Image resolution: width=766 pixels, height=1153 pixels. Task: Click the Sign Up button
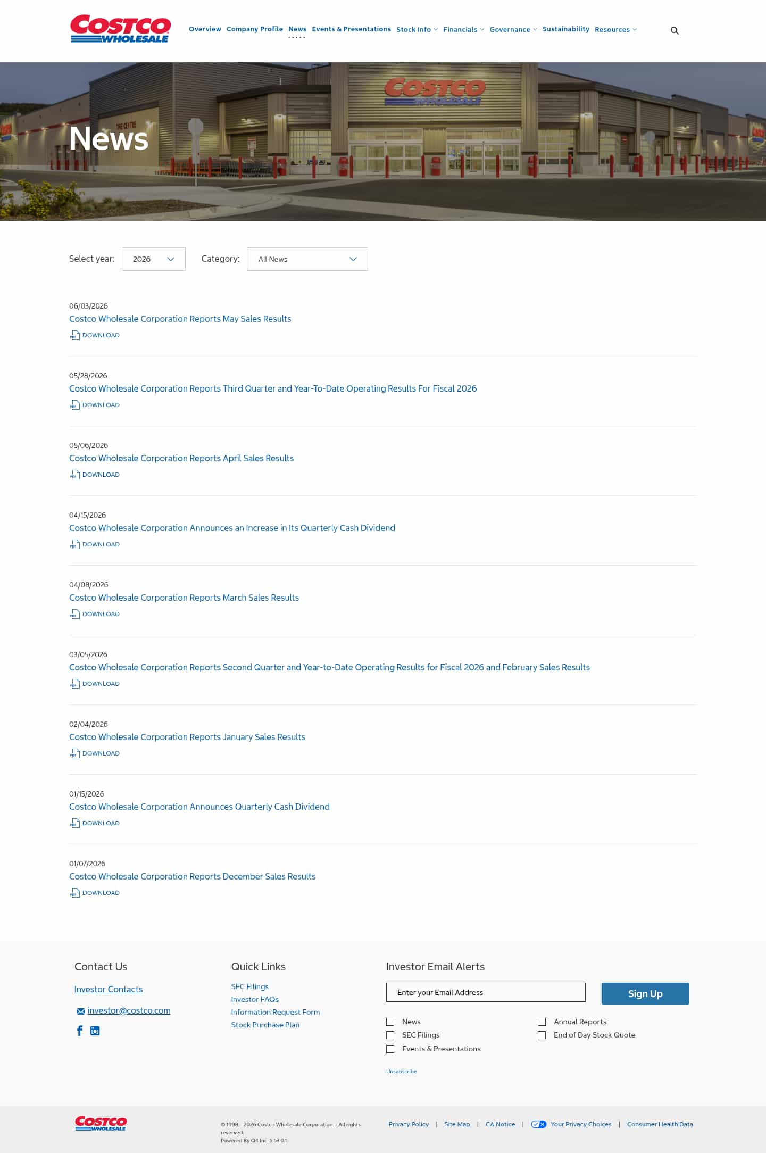[645, 993]
